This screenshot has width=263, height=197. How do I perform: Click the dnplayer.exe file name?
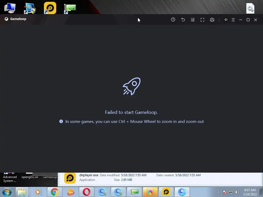89,175
